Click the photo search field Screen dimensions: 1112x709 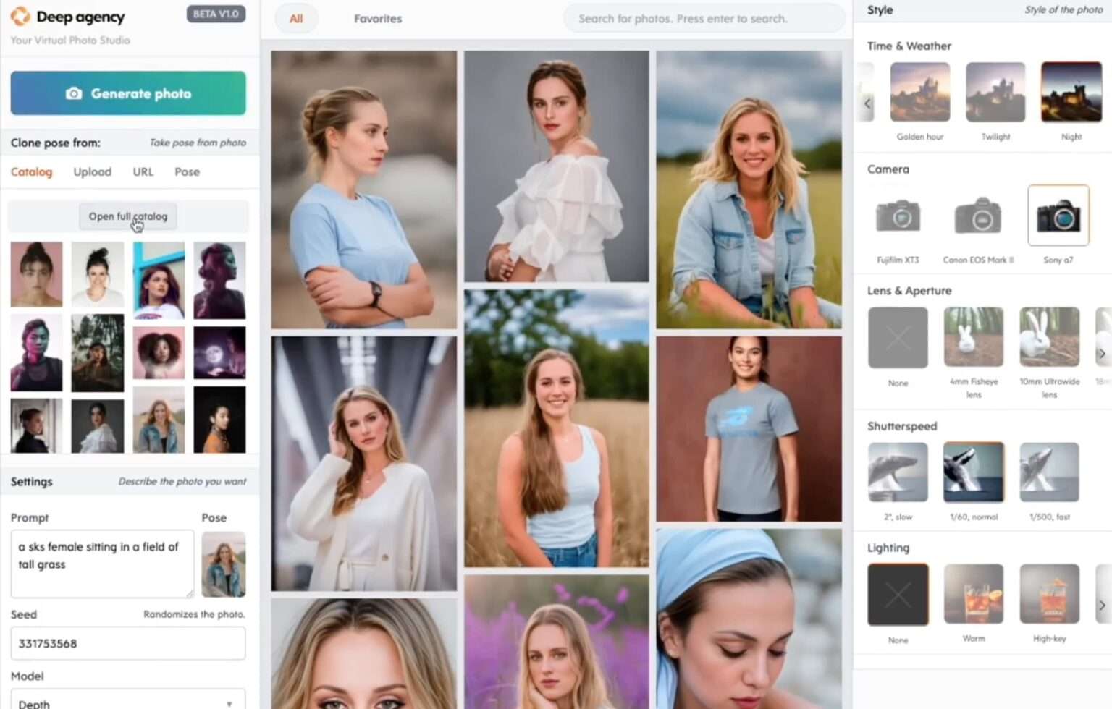[x=704, y=18]
